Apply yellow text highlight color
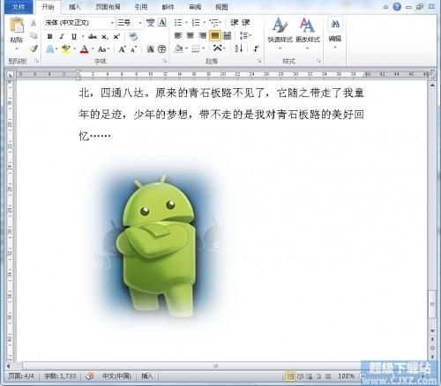 click(66, 49)
